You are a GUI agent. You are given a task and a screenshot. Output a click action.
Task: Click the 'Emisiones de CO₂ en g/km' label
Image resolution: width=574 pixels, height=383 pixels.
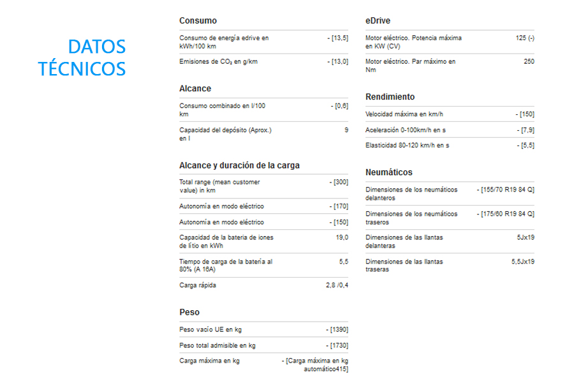coord(218,62)
